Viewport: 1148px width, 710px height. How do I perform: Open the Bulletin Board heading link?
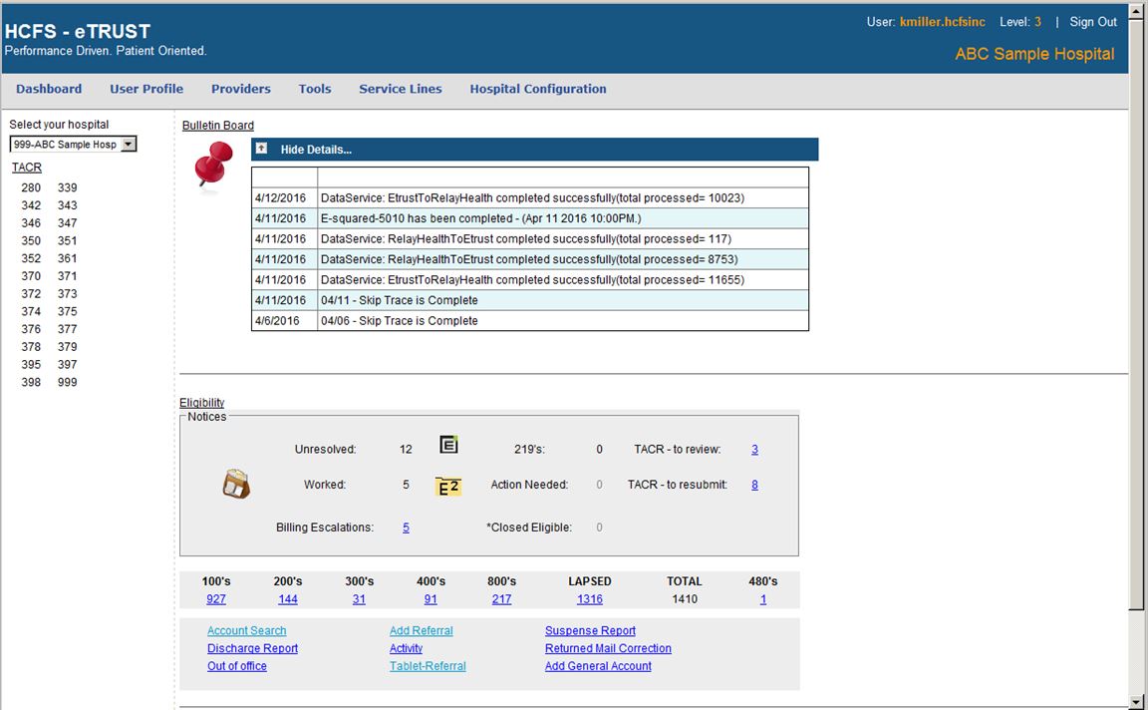point(217,126)
